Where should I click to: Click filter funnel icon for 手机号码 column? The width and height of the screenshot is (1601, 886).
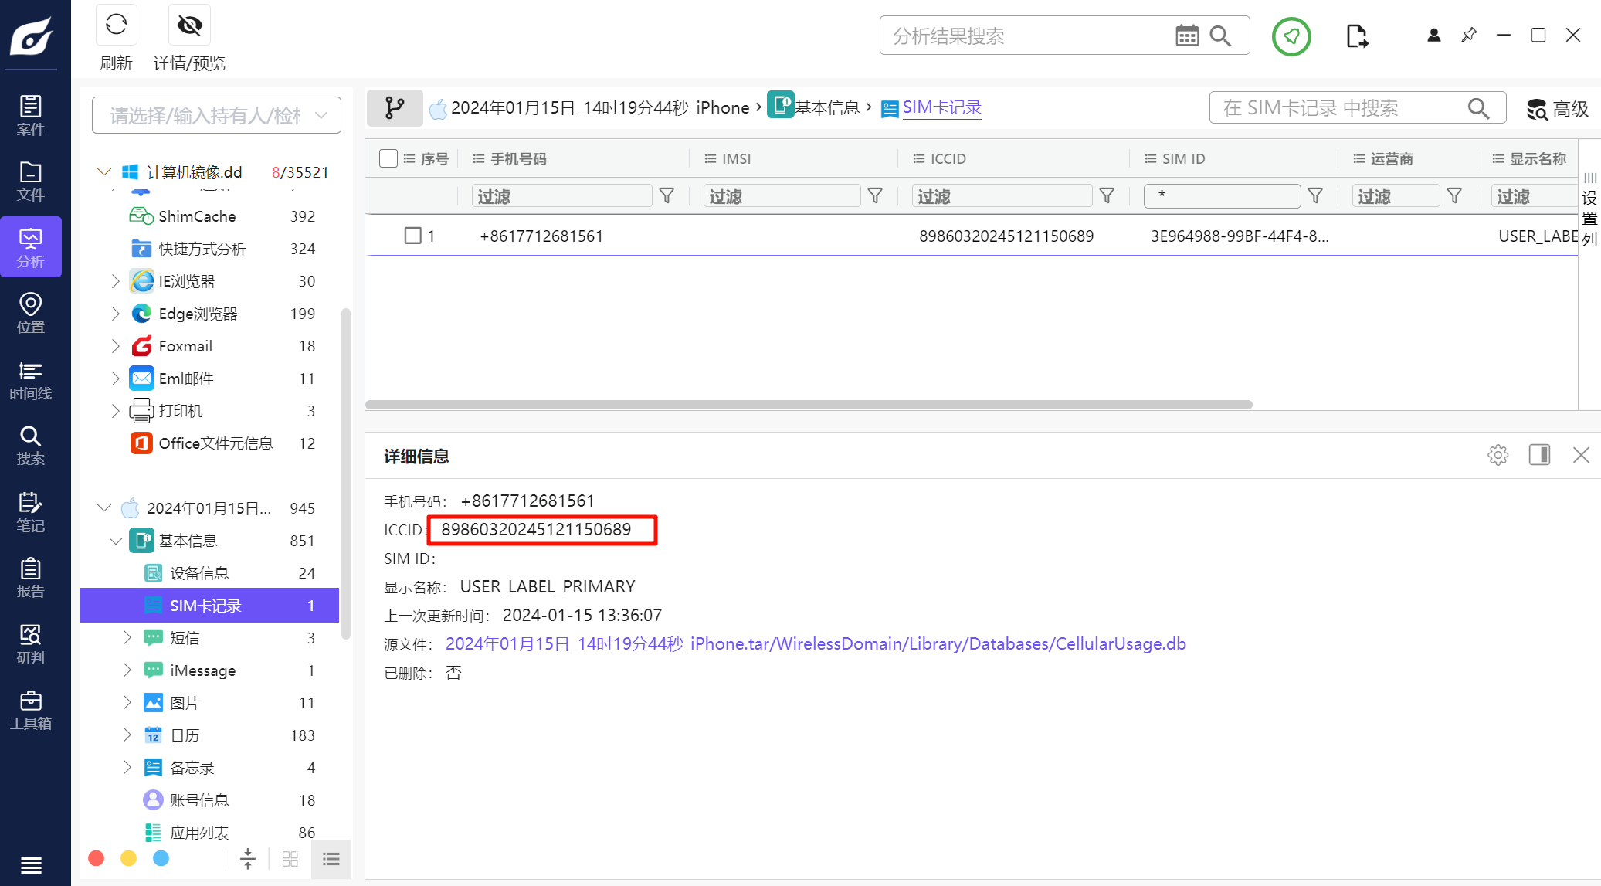(667, 196)
